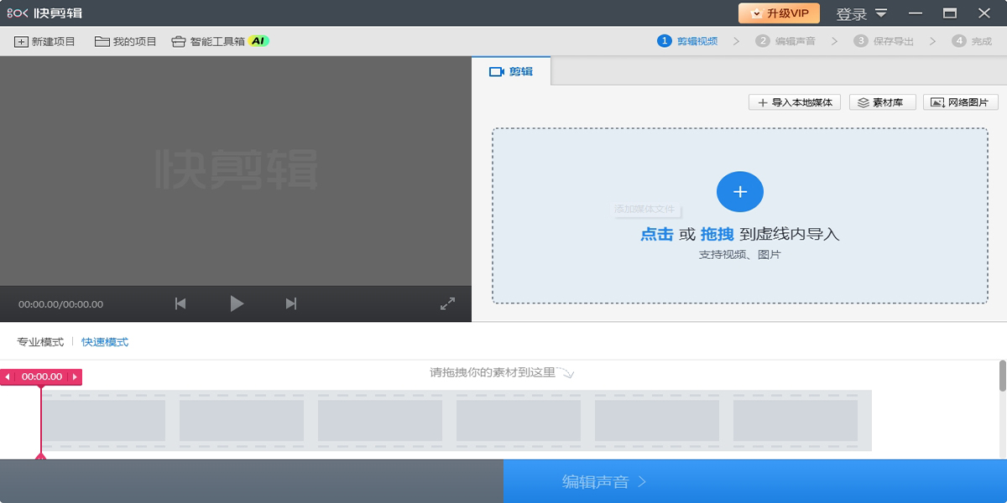Click the 点击 link in import area
Image resolution: width=1007 pixels, height=503 pixels.
pyautogui.click(x=657, y=235)
